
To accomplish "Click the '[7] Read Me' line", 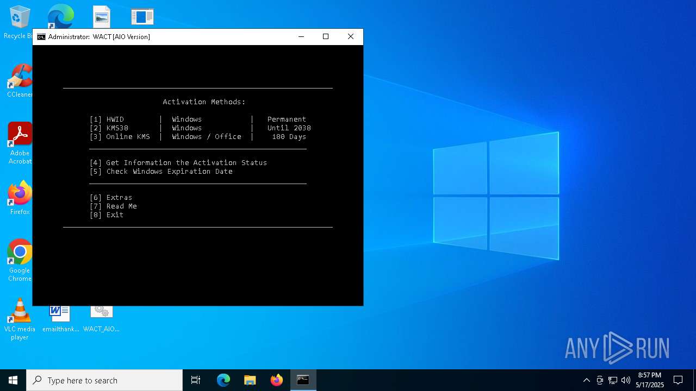I will 113,206.
